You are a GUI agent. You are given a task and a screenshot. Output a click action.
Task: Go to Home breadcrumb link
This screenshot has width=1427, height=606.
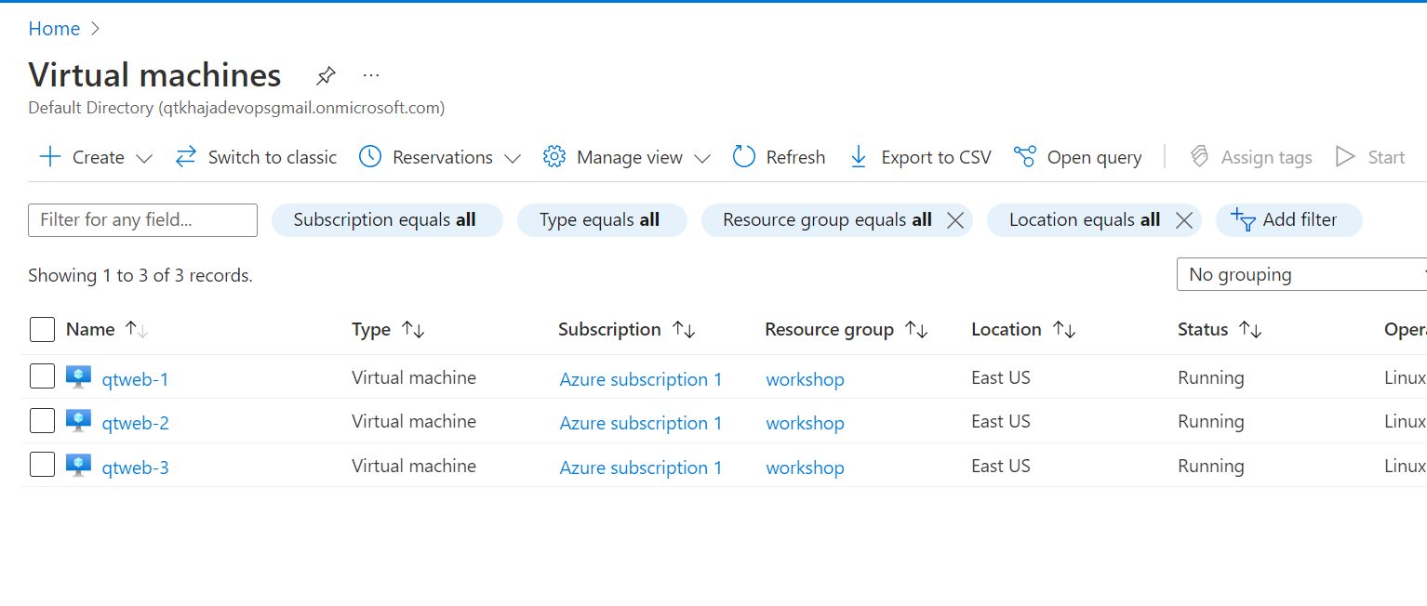tap(54, 29)
